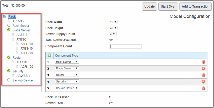Click the green check status icon beside Security

click(9, 71)
